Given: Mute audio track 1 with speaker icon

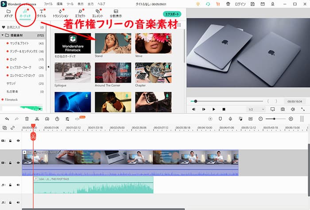Looking at the screenshot, I should tap(18, 185).
